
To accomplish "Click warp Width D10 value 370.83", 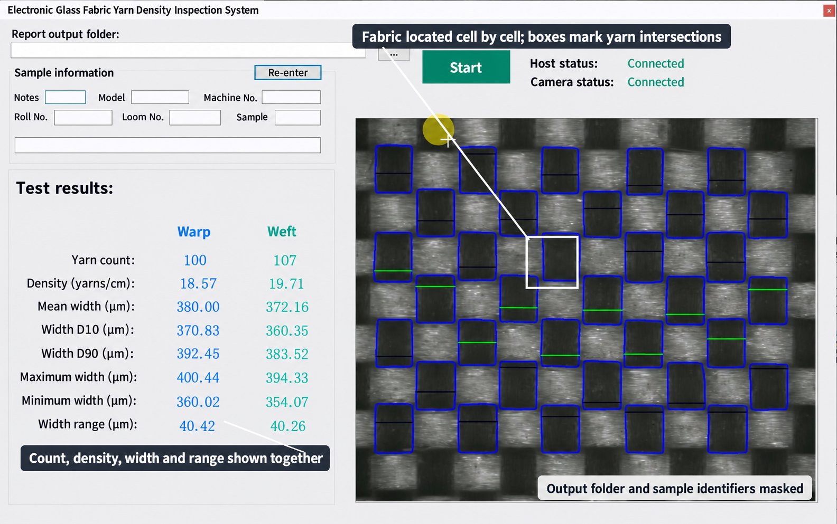I will tap(198, 331).
